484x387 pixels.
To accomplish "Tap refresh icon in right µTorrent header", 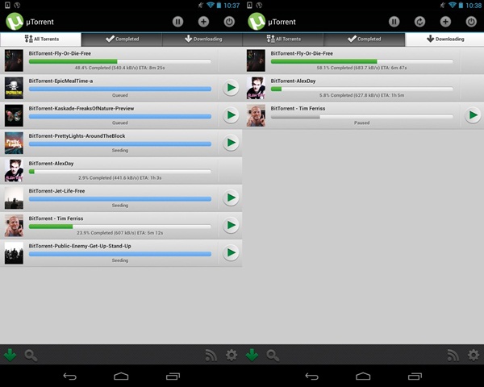I will (x=419, y=22).
